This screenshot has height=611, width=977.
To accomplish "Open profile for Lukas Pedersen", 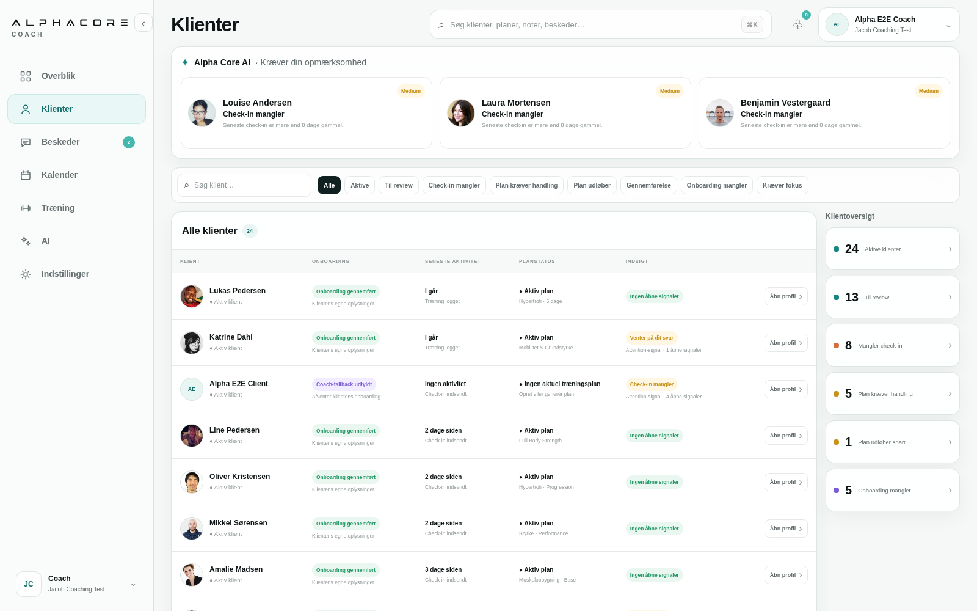I will click(786, 296).
